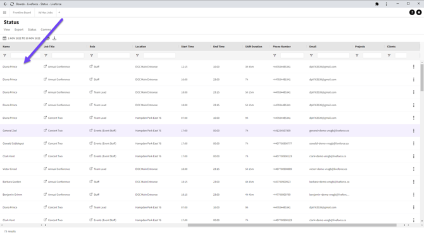
Task: Open Victor Creed's Team Lead role link icon
Action: [91, 169]
